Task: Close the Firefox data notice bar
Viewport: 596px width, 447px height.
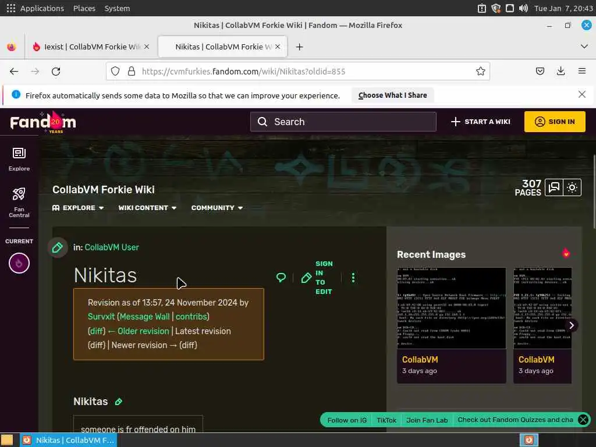Action: (x=582, y=94)
